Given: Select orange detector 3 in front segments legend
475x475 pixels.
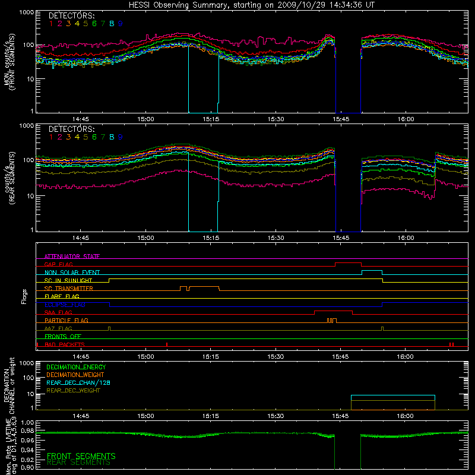Looking at the screenshot, I should coord(68,24).
